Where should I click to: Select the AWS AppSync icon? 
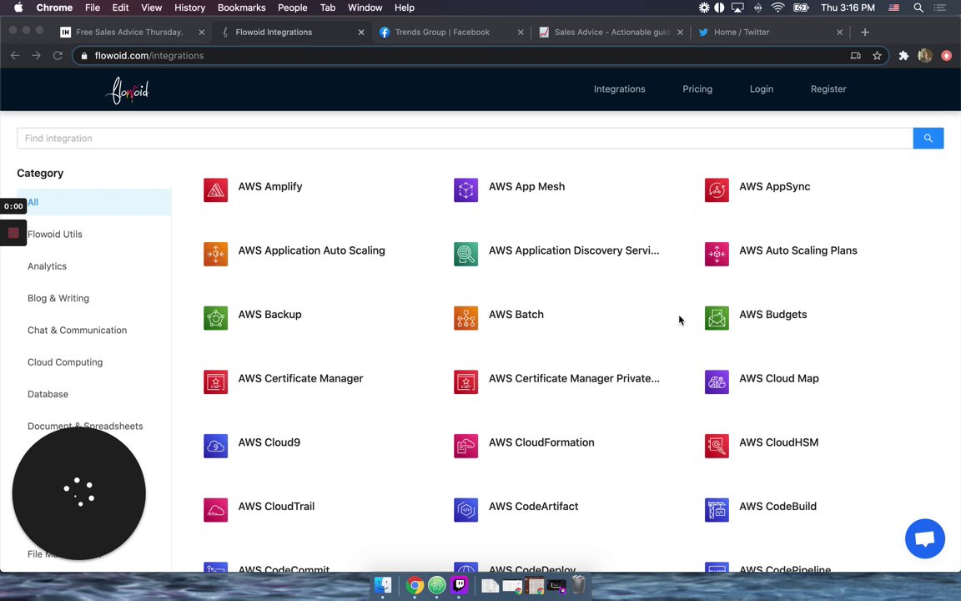click(x=717, y=190)
